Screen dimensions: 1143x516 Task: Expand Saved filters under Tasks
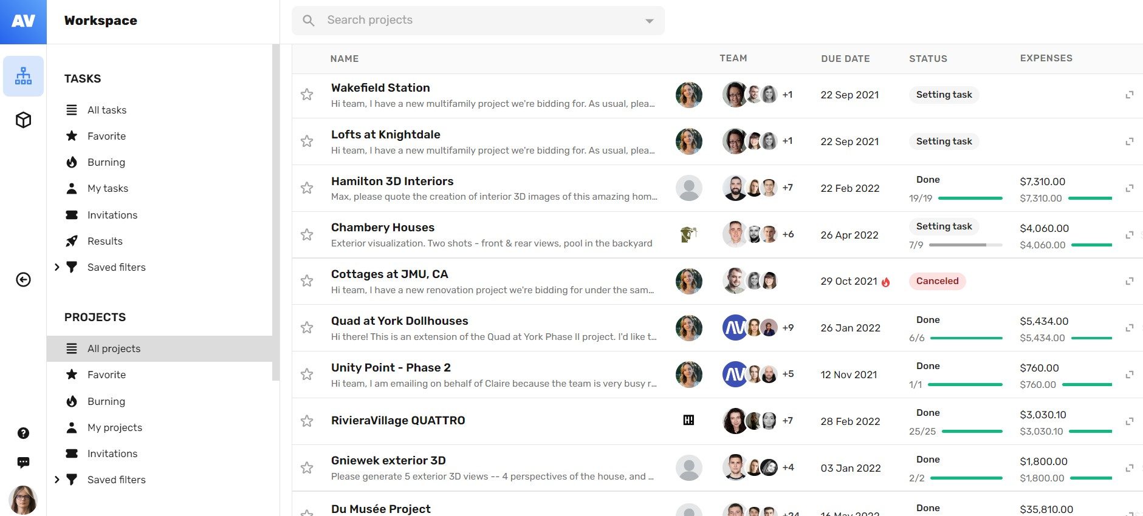pos(57,267)
